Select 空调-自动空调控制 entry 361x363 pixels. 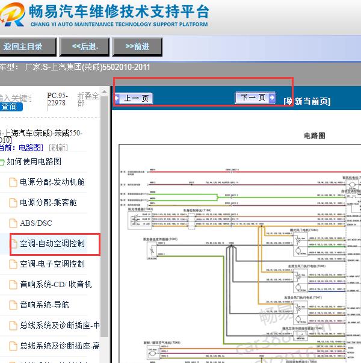pos(52,243)
